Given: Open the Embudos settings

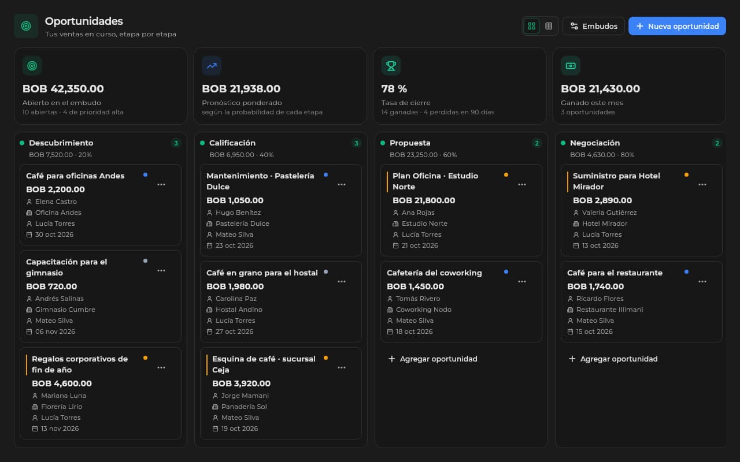Looking at the screenshot, I should pyautogui.click(x=593, y=26).
